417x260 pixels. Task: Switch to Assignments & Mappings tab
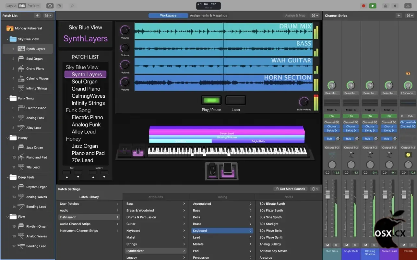point(208,16)
